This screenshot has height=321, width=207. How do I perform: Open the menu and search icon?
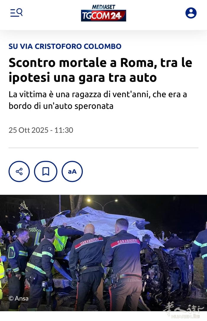tap(16, 13)
